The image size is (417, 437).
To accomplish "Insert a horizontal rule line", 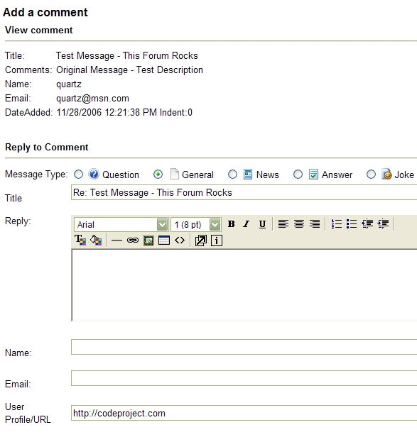I will pos(117,240).
